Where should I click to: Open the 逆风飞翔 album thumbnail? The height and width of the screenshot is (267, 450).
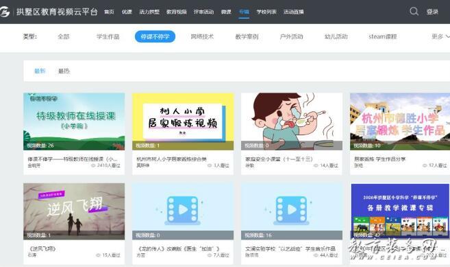(x=74, y=211)
